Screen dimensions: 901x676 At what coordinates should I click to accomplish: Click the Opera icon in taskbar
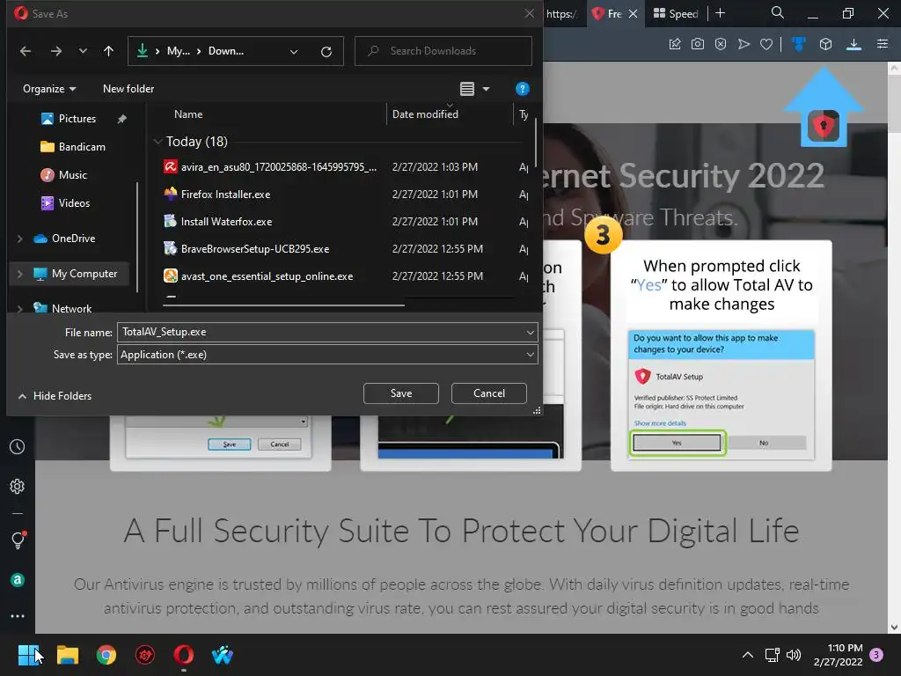183,655
